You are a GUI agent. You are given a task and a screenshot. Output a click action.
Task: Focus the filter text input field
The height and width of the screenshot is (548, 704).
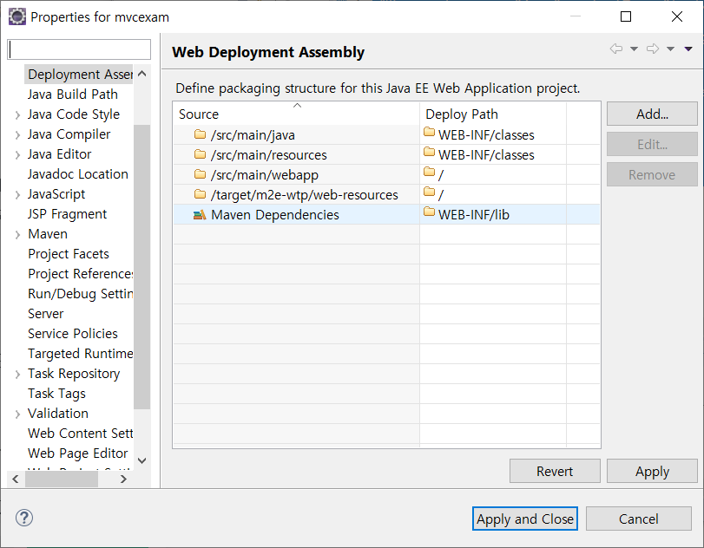click(x=79, y=49)
